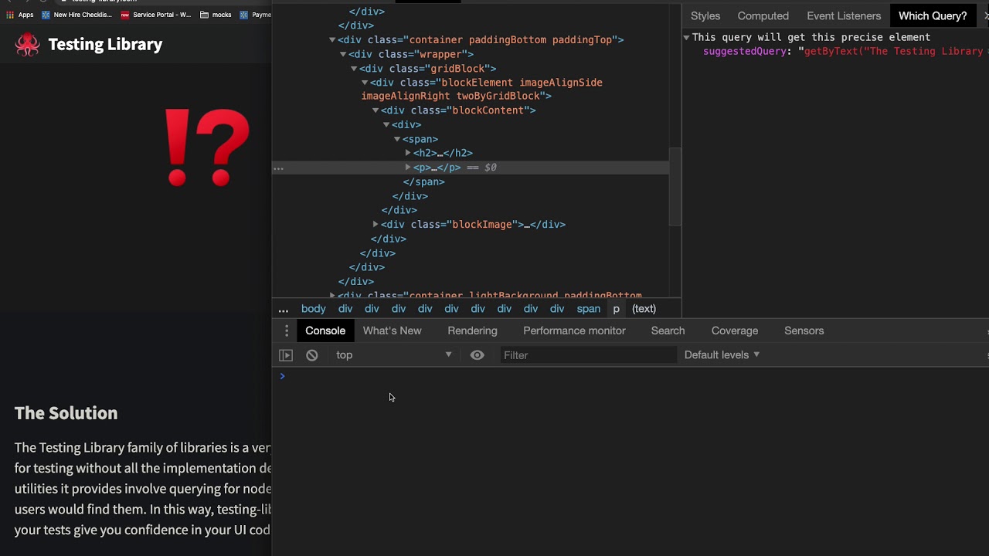Expand the blockImage div node

point(376,225)
